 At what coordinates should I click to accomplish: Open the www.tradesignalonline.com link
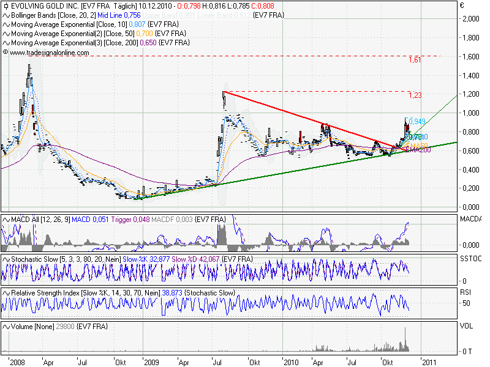[49, 53]
